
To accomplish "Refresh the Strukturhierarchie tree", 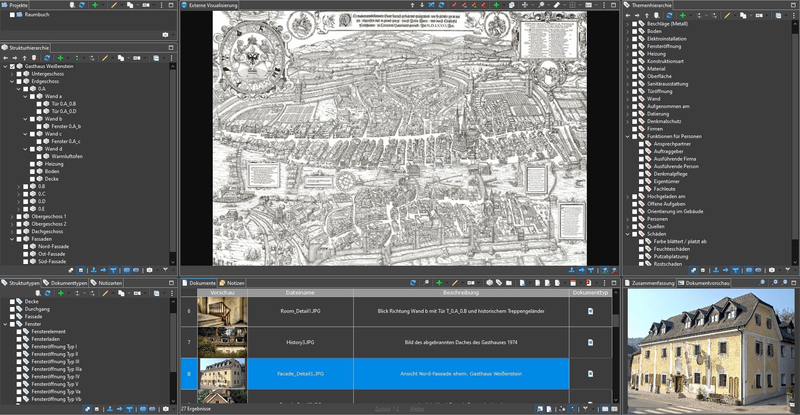I will (47, 58).
